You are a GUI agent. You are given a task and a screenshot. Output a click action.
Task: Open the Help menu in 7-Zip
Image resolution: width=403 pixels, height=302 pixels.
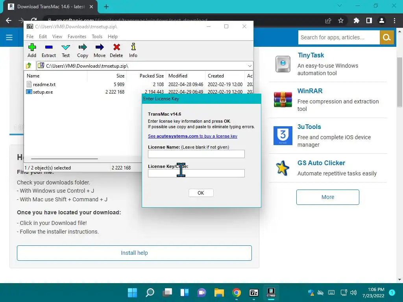113,37
